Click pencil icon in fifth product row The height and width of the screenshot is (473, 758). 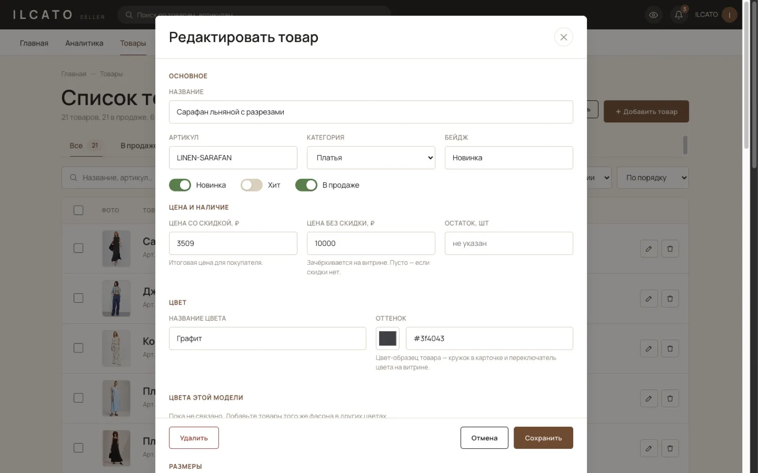point(649,448)
